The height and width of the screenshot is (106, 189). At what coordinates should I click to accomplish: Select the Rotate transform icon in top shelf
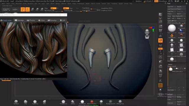click(x=42, y=9)
